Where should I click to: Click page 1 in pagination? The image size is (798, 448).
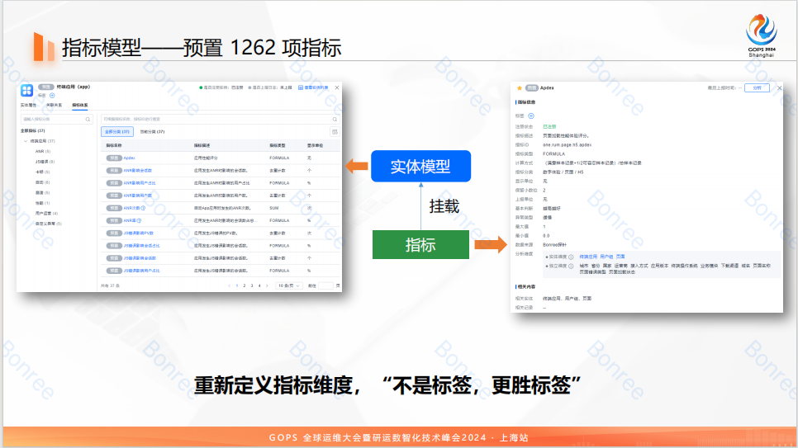pos(237,285)
